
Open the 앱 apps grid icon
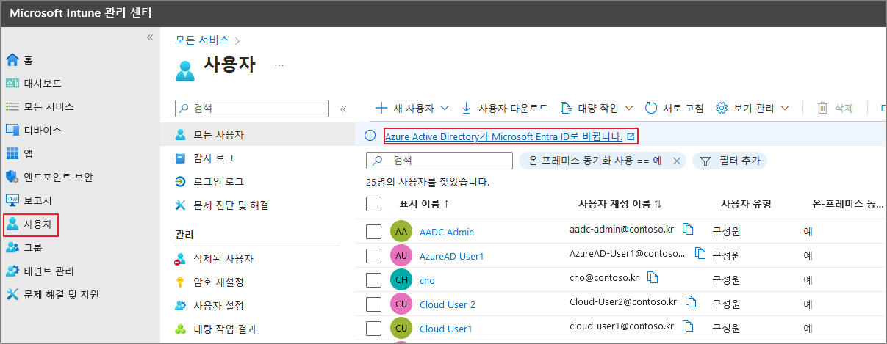12,154
